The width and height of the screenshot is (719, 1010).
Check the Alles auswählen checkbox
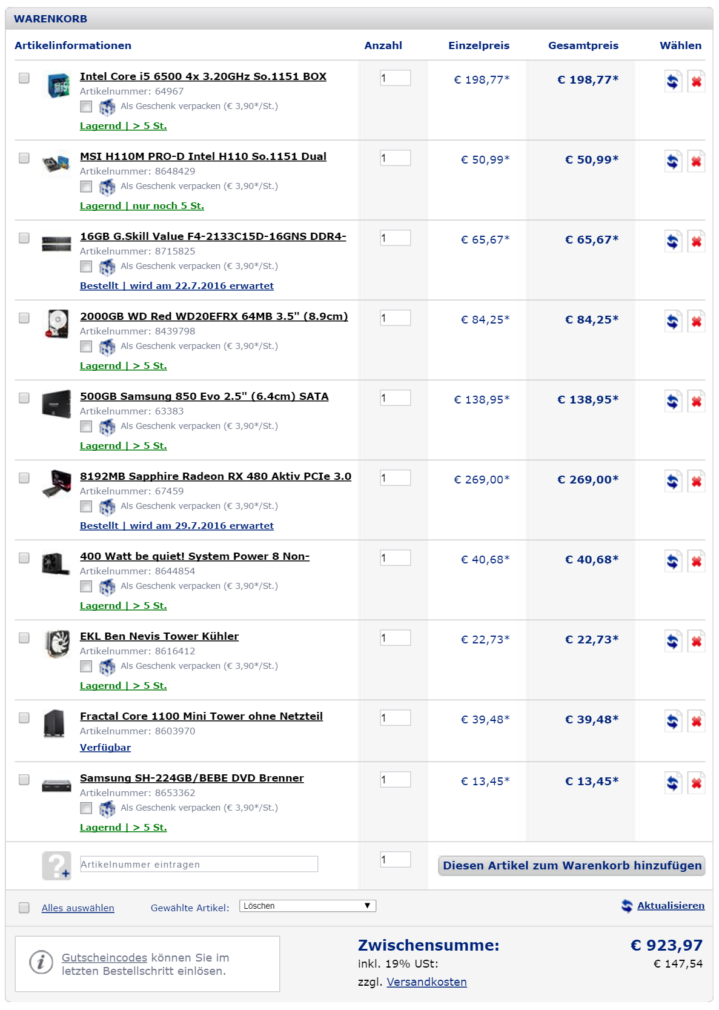pos(24,908)
